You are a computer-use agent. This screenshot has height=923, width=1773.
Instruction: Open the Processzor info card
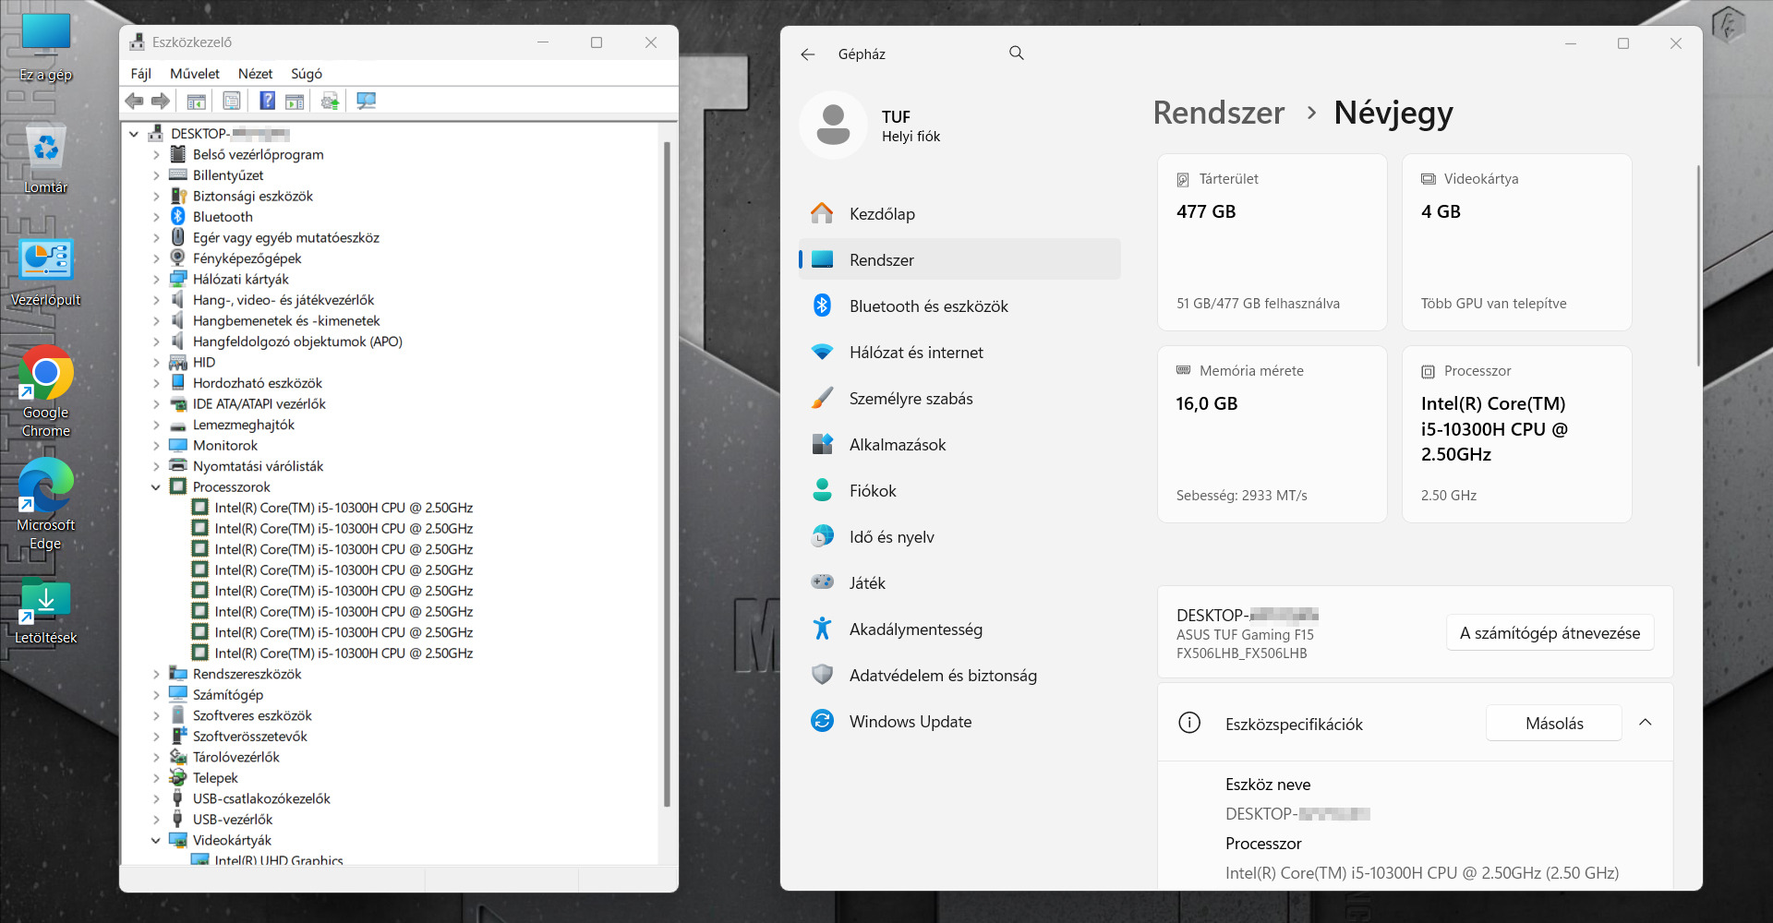(1517, 434)
